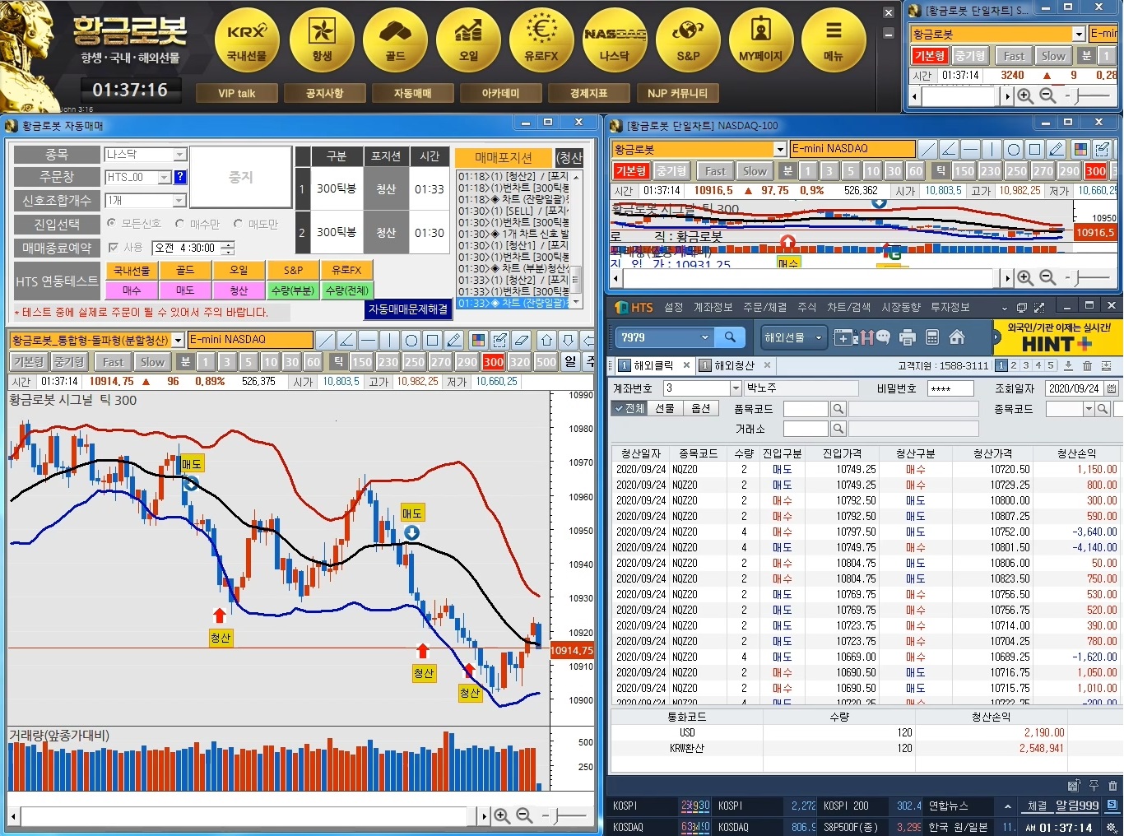Click the 자동매매문제해결 button
Image resolution: width=1124 pixels, height=836 pixels.
click(408, 309)
